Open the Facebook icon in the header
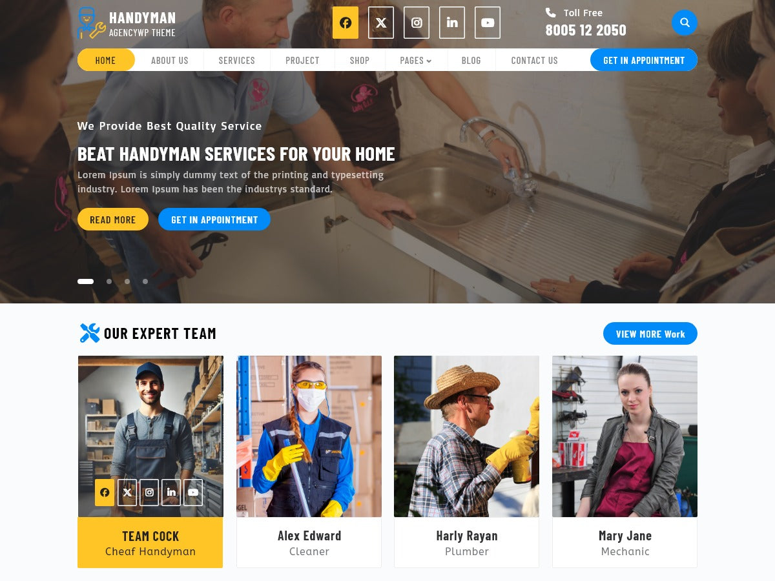 (346, 23)
